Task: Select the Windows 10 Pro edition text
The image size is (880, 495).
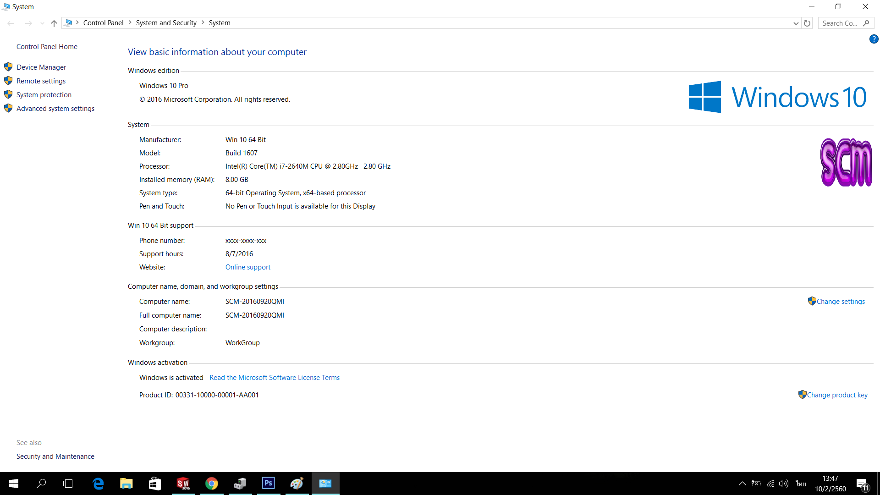Action: click(x=164, y=86)
